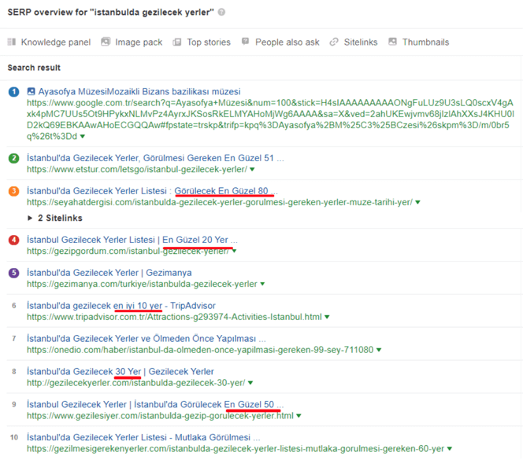This screenshot has width=523, height=467.
Task: Open dropdown arrow after Ayasofya google.com.tr URL
Action: (83, 137)
